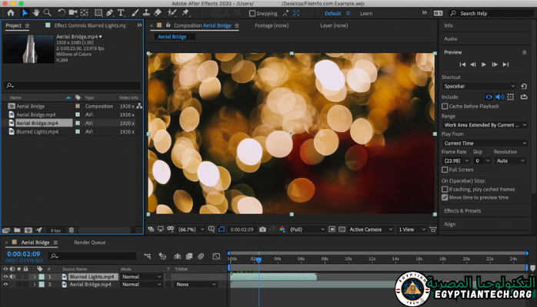This screenshot has height=307, width=537.
Task: Expand the Aerial Bridge.mp4 layer properties
Action: [x=34, y=285]
